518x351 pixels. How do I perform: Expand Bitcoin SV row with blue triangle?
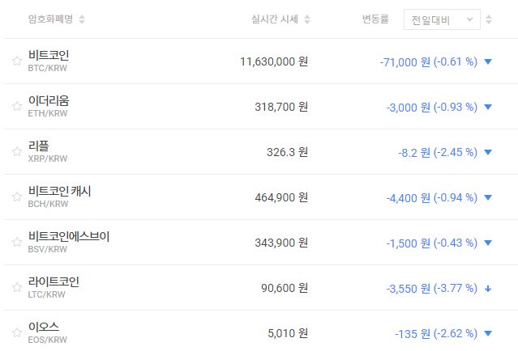(488, 243)
